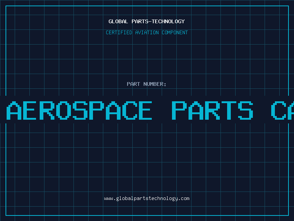Select the word CERTIFIED in the subtitle
Viewport: 294px width, 221px height.
pyautogui.click(x=119, y=32)
